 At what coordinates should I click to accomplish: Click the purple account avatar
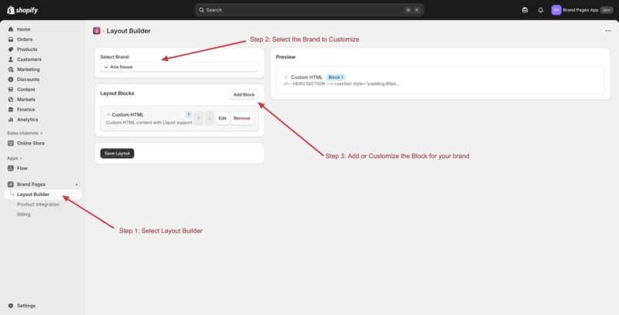556,10
